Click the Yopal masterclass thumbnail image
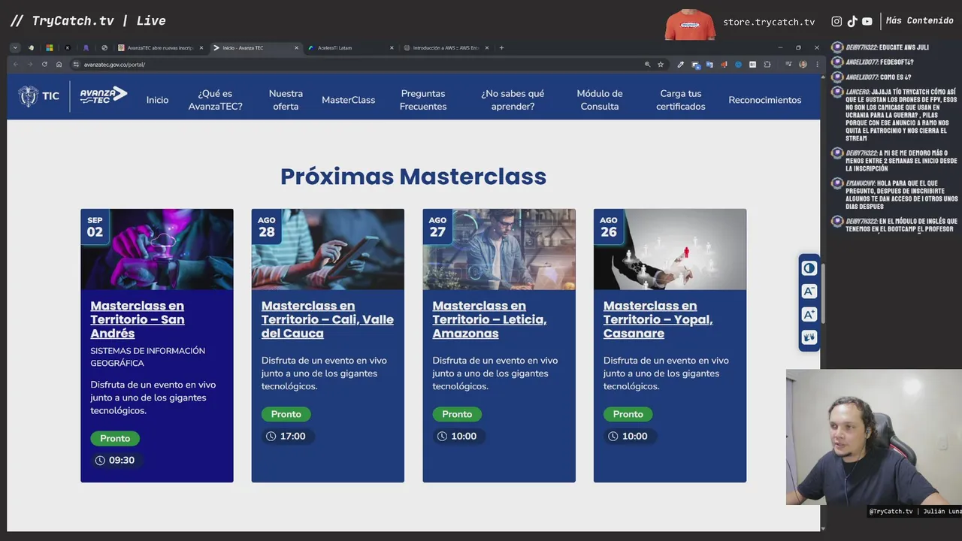 click(x=670, y=249)
